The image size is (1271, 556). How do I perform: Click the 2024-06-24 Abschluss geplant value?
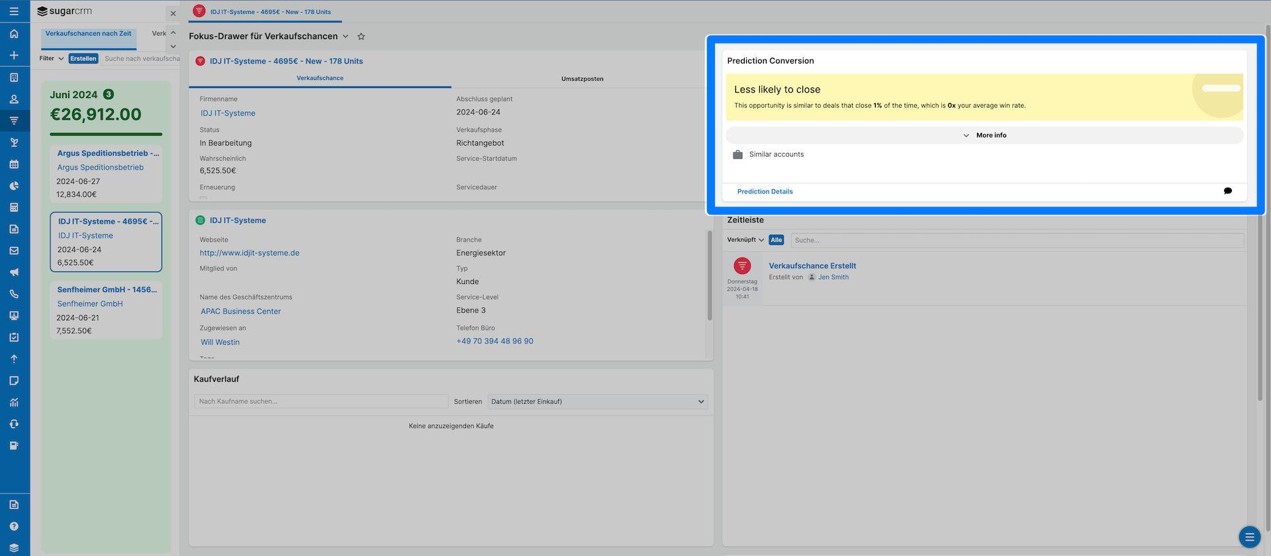[478, 113]
